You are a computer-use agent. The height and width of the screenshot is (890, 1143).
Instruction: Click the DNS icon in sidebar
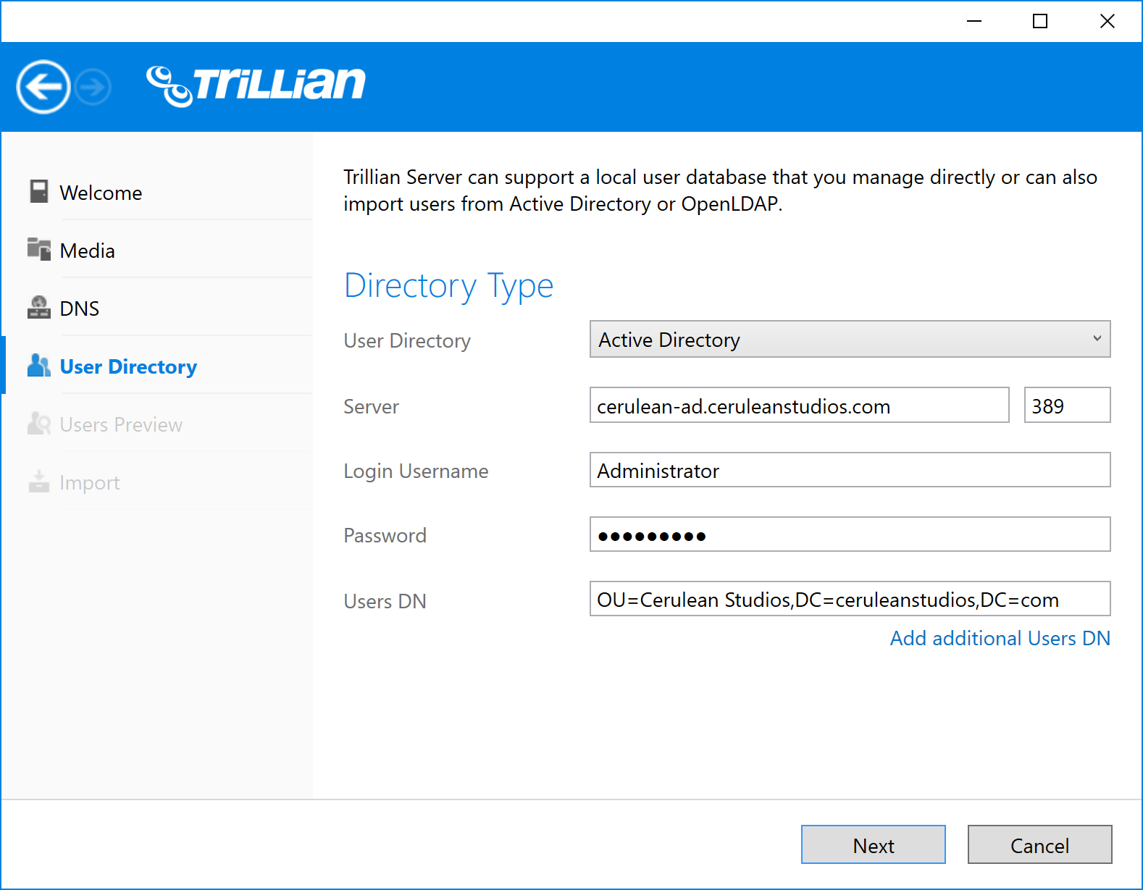[x=39, y=307]
